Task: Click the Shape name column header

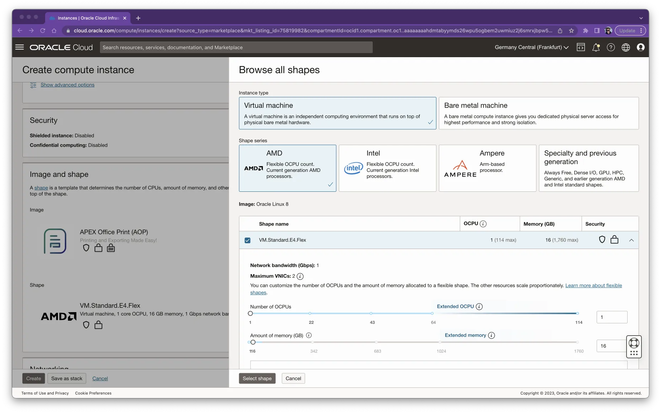Action: (274, 224)
